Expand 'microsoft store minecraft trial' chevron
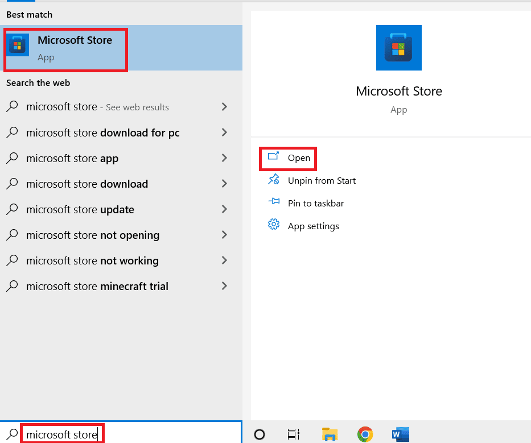531x443 pixels. pos(224,286)
